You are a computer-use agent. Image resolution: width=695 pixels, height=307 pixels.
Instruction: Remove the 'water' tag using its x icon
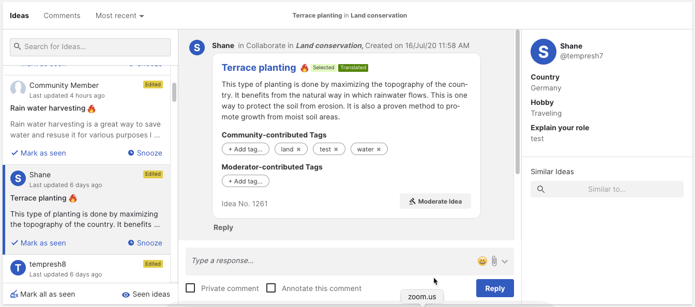pos(379,149)
